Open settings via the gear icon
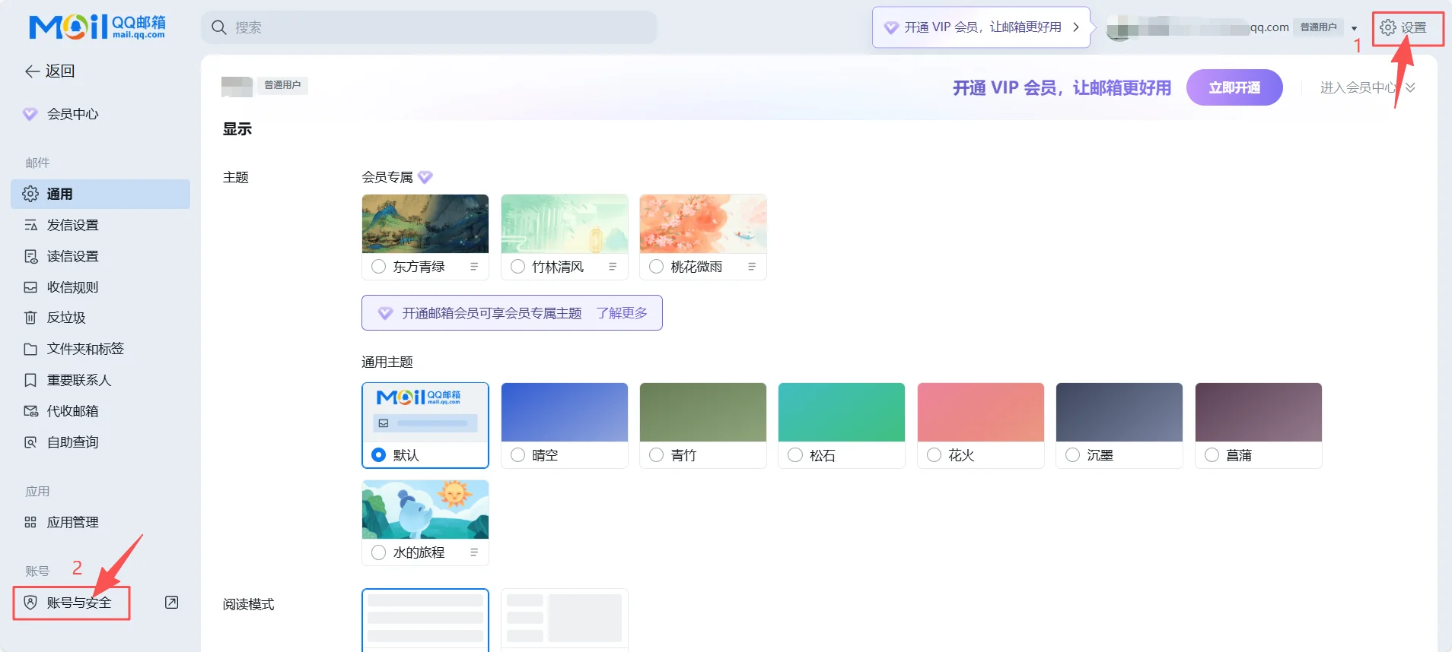The image size is (1452, 652). pyautogui.click(x=1388, y=27)
